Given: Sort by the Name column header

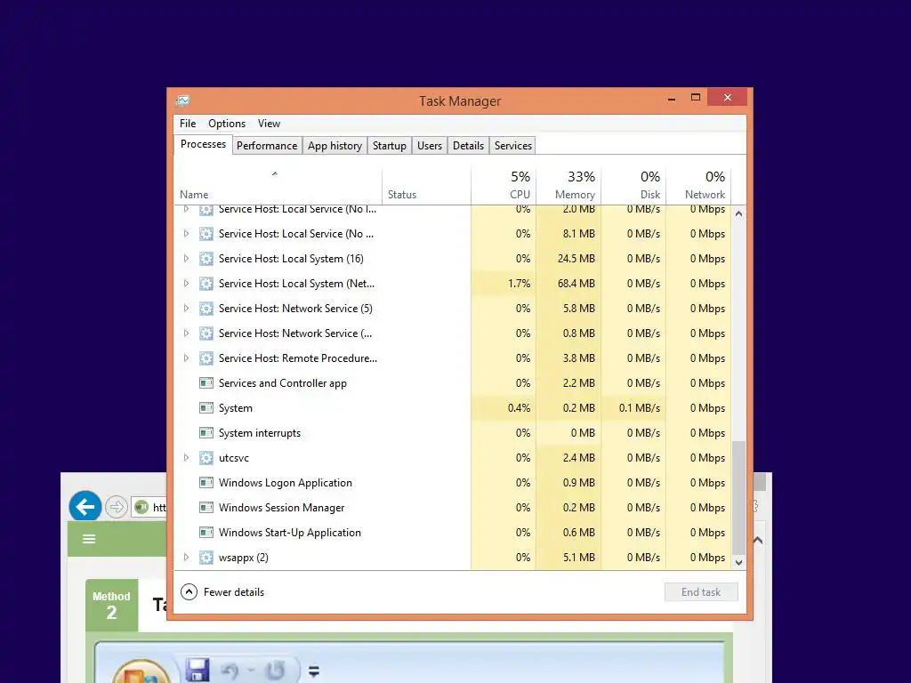Looking at the screenshot, I should 278,186.
